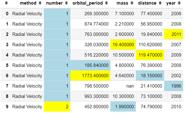
Task: Click the nan mass cell
Action: coord(130,86)
